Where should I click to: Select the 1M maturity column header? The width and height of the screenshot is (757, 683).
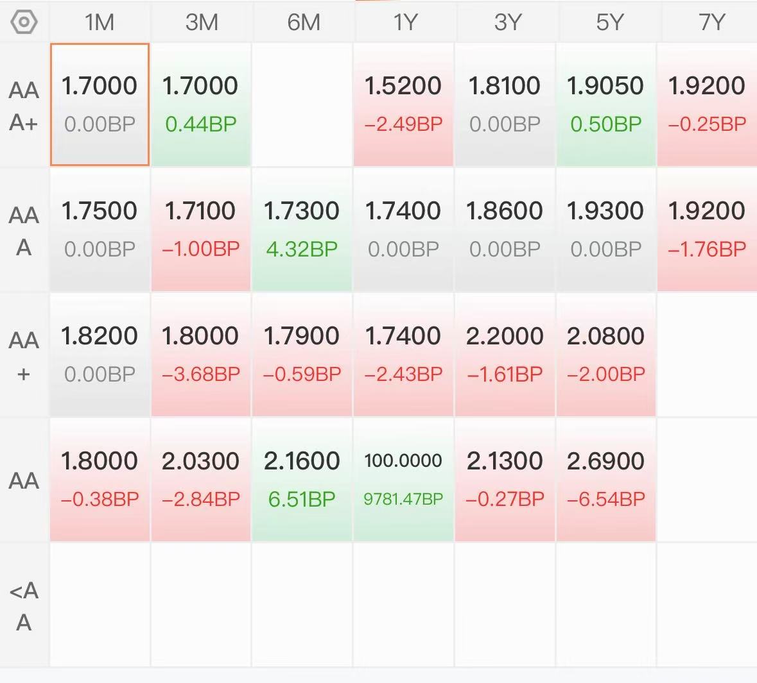pos(100,22)
